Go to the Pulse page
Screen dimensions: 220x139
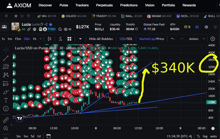click(x=64, y=5)
